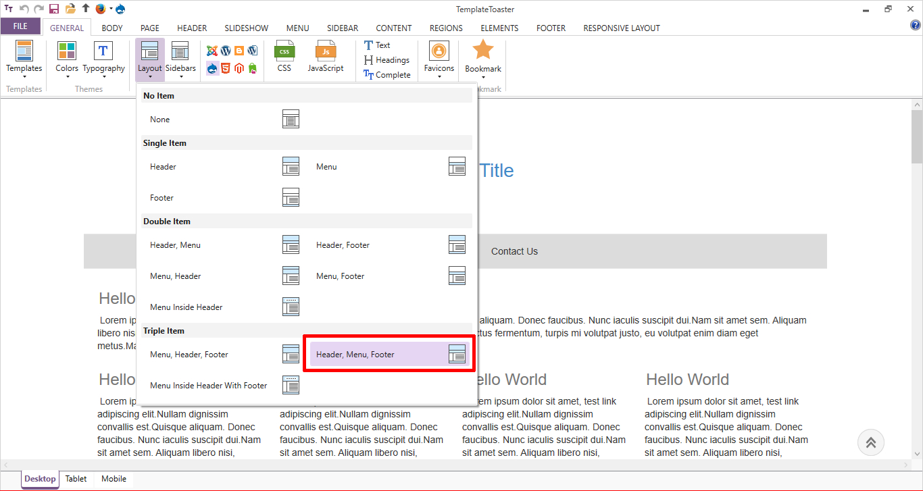Viewport: 923px width, 491px height.
Task: Switch to the SLIDESHOW ribbon tab
Action: pos(246,28)
